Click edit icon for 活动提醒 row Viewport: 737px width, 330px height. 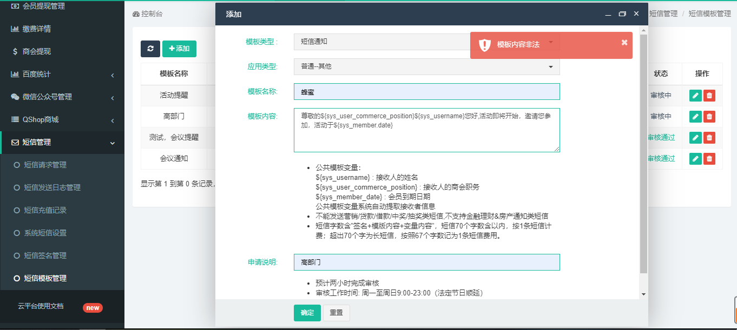coord(695,96)
